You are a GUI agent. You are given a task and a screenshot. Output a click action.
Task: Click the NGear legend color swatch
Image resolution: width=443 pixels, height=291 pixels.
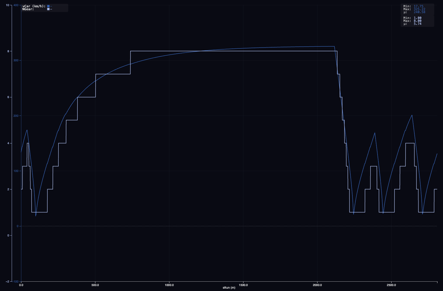(48, 9)
